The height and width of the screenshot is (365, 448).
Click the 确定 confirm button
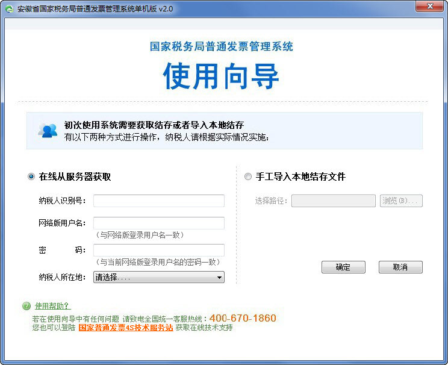point(343,267)
